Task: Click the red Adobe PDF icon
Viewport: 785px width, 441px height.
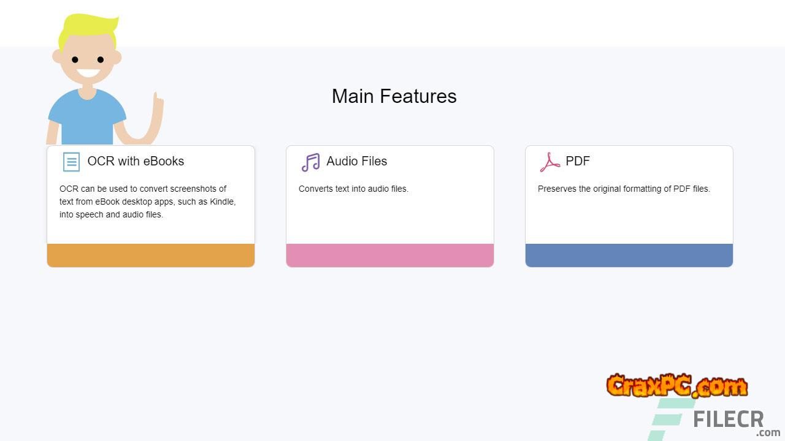Action: 549,162
